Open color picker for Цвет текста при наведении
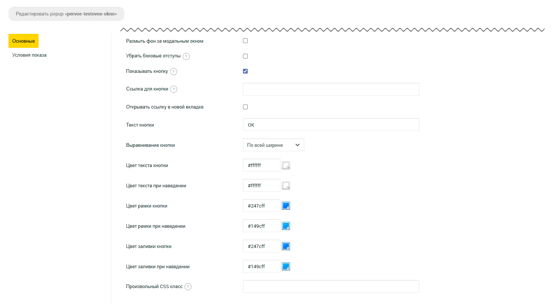 point(286,186)
